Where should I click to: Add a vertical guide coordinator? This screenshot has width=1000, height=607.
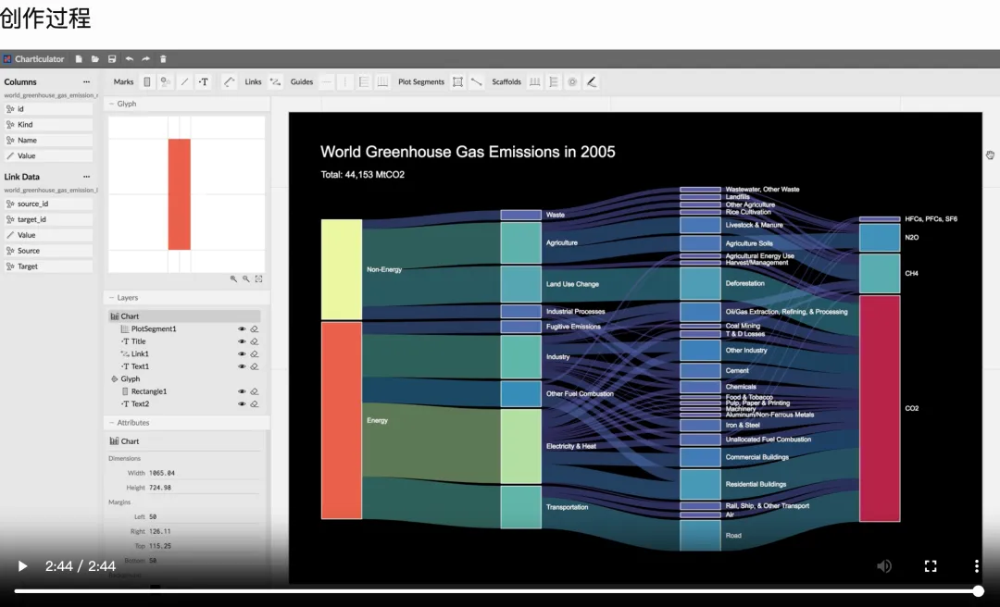pyautogui.click(x=382, y=81)
